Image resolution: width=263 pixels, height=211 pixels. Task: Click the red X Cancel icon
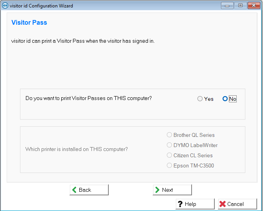pos(223,204)
